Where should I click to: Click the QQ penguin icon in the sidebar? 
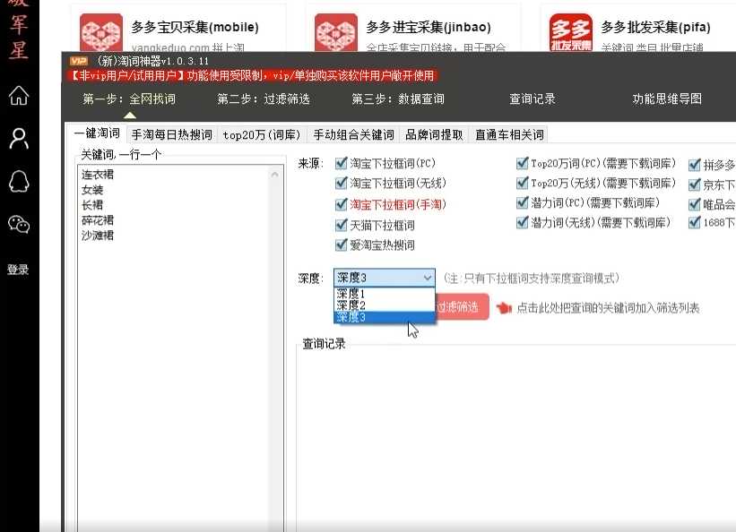tap(19, 182)
